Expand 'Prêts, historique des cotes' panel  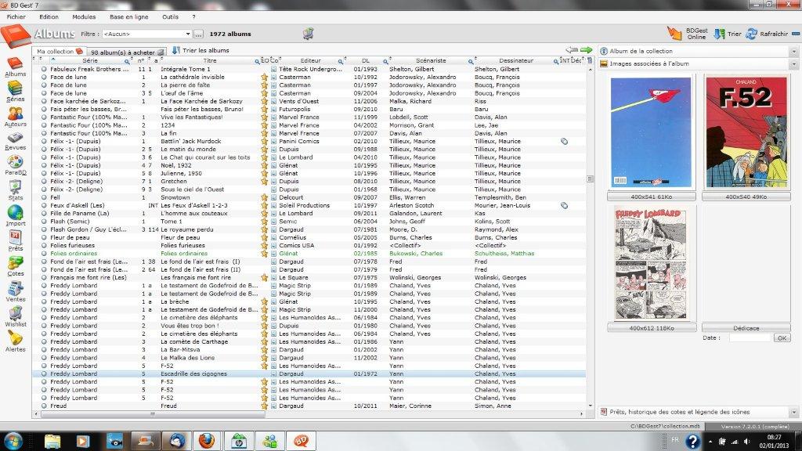coord(793,412)
